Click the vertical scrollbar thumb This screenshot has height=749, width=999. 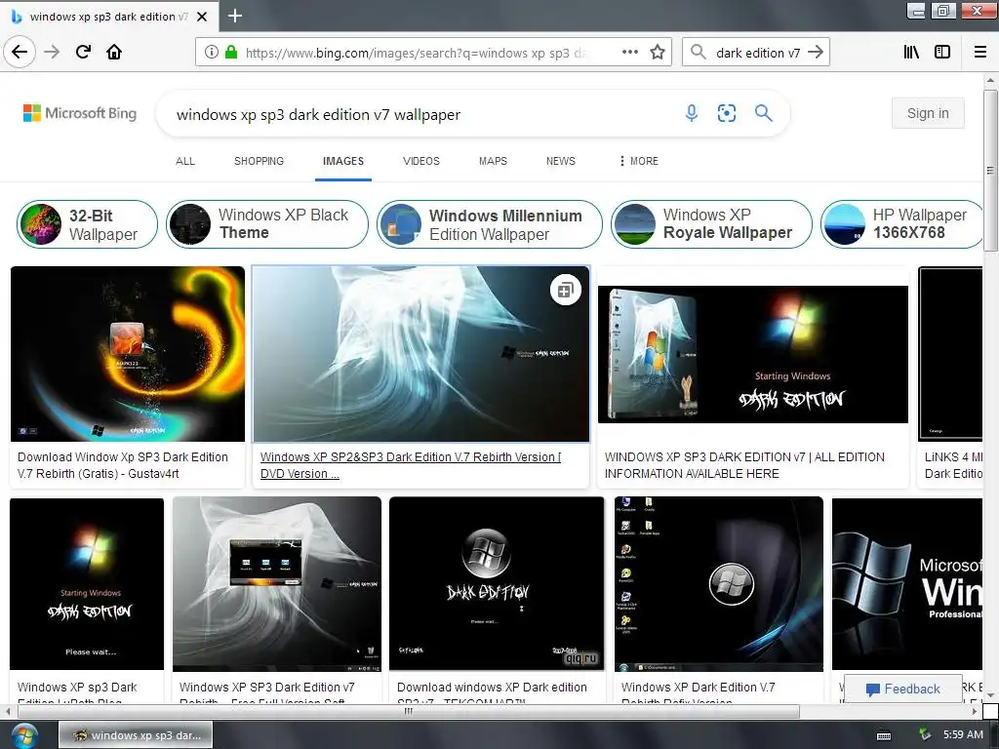(990, 170)
